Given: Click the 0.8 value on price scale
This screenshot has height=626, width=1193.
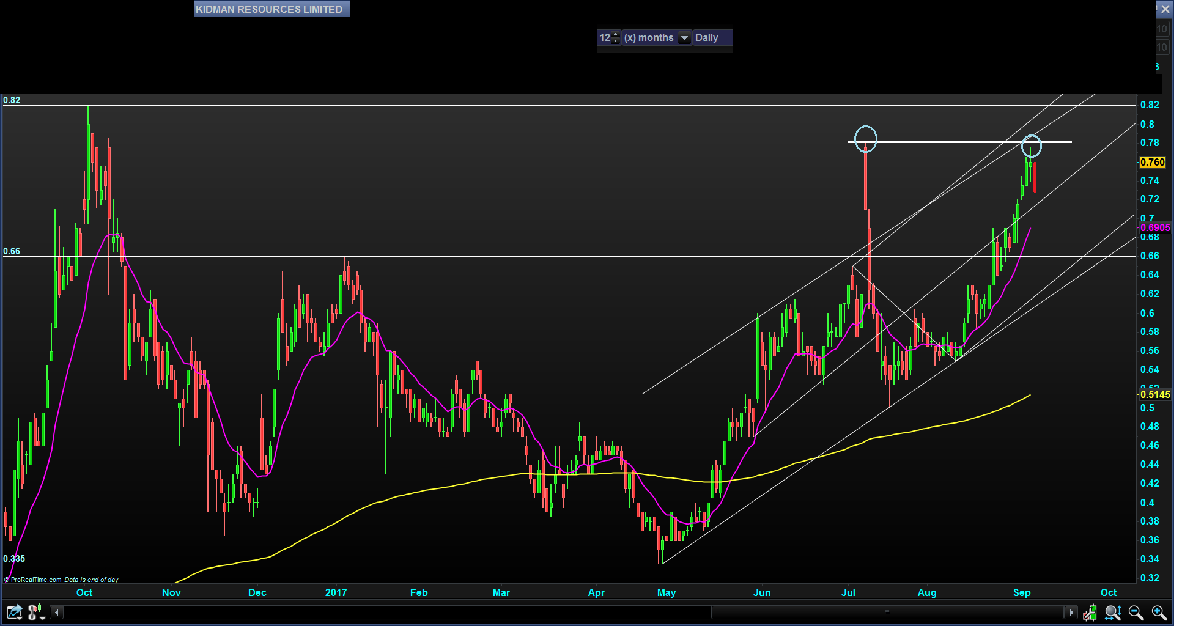Looking at the screenshot, I should click(1147, 124).
